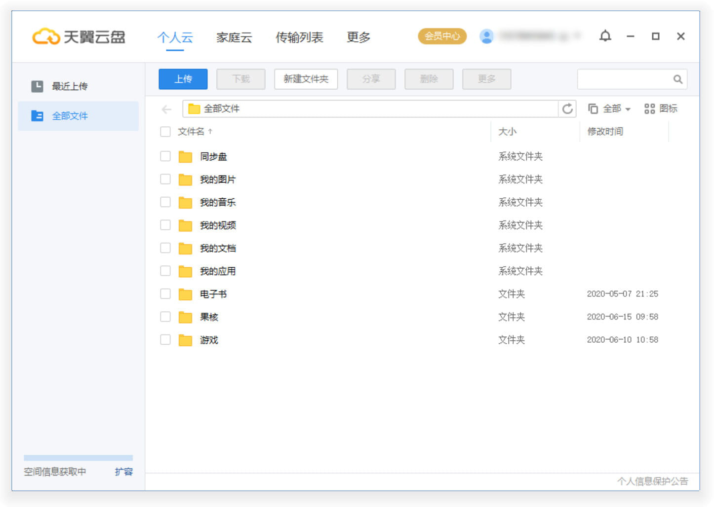The image size is (714, 507).
Task: Click the refresh icon beside path bar
Action: (x=567, y=109)
